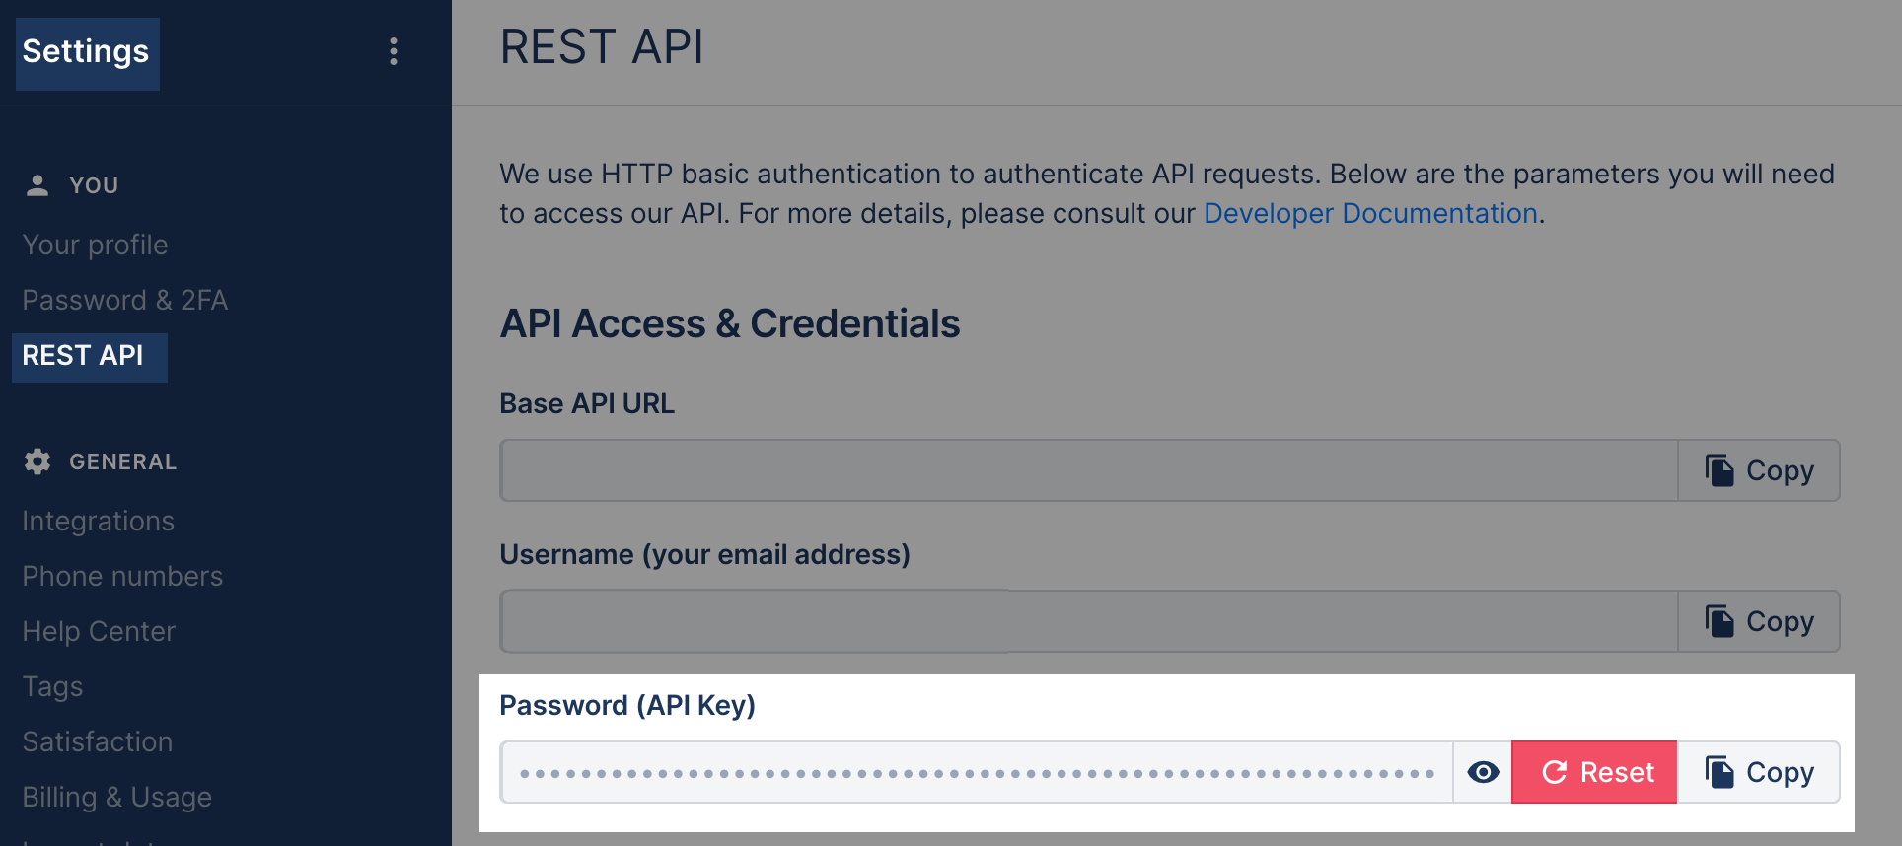Open Phone numbers settings

click(122, 576)
